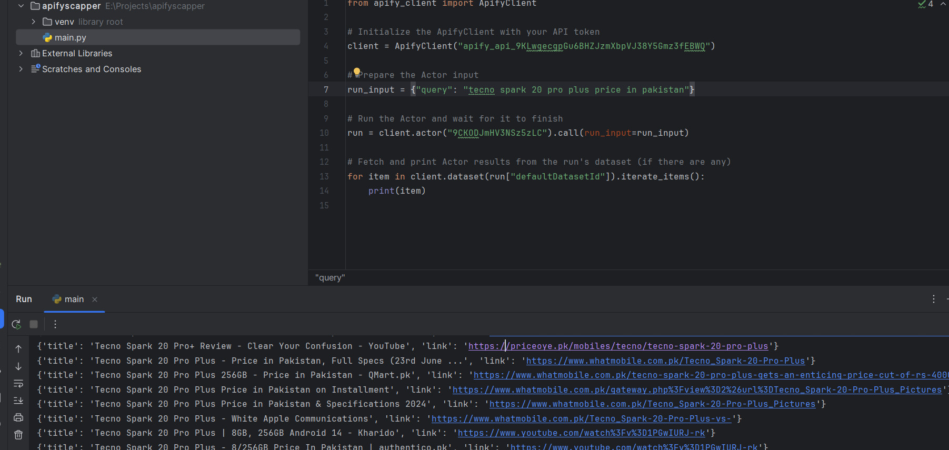This screenshot has width=949, height=450.
Task: Toggle soft-wrap in console
Action: (18, 384)
